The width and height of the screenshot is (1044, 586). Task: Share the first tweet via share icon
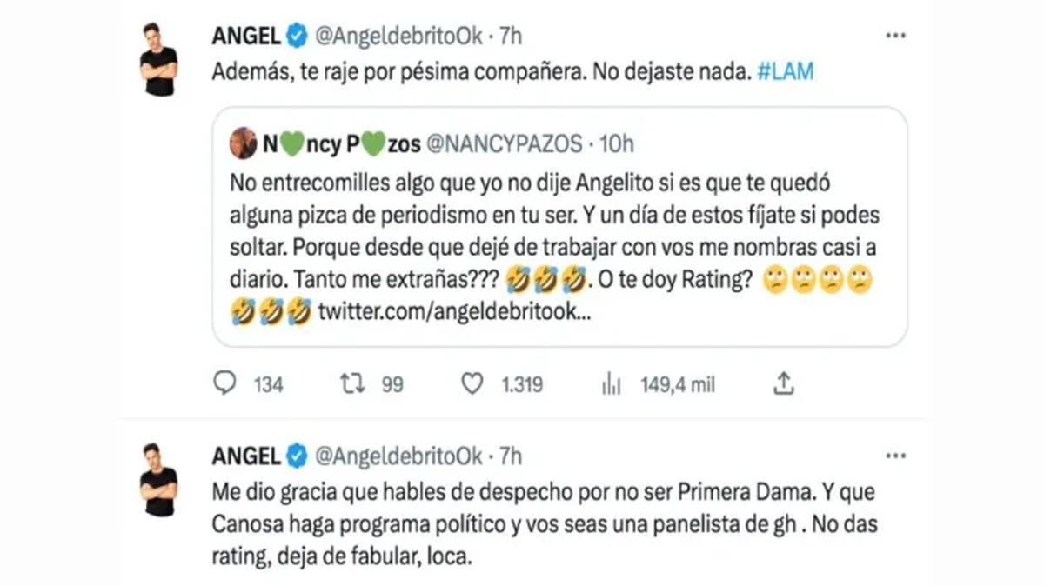coord(783,383)
